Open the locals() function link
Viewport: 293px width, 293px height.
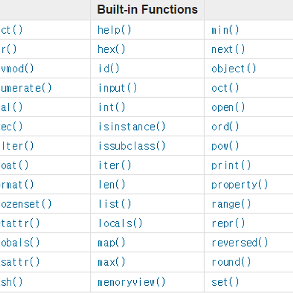pyautogui.click(x=120, y=224)
